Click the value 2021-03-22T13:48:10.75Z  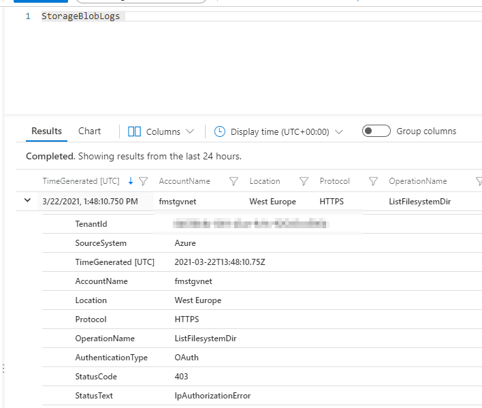tap(220, 262)
